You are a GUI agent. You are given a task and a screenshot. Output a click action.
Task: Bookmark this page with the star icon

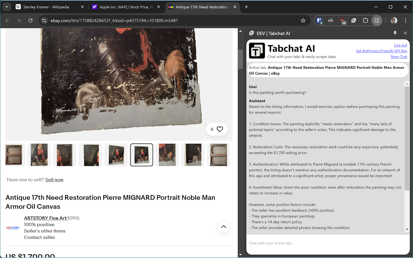[x=303, y=21]
